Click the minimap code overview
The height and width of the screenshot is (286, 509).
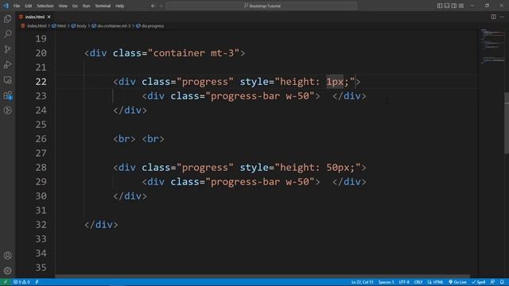(x=493, y=45)
